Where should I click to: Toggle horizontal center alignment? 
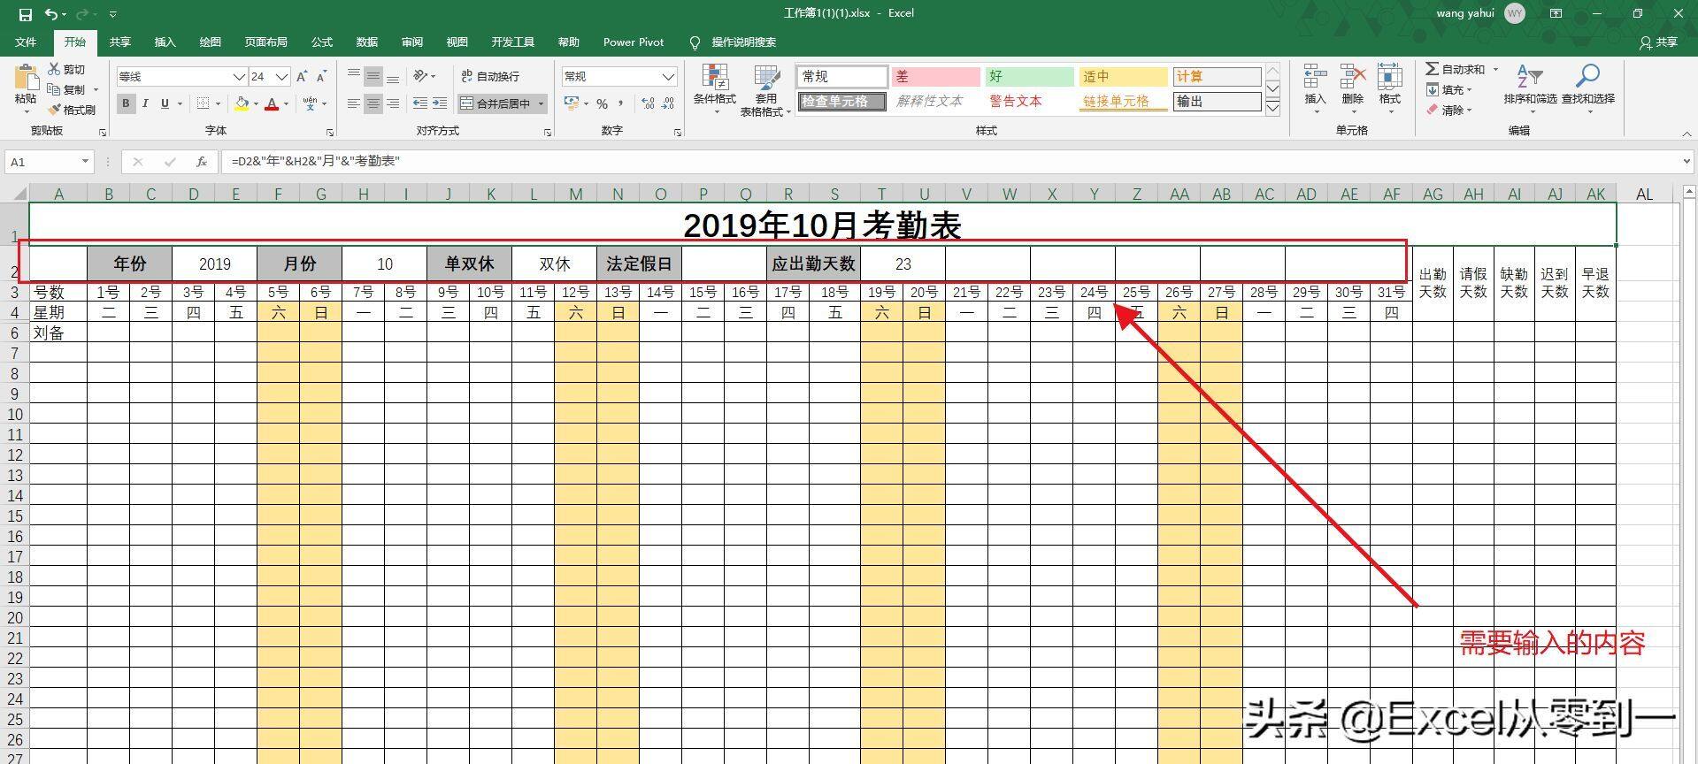coord(373,103)
